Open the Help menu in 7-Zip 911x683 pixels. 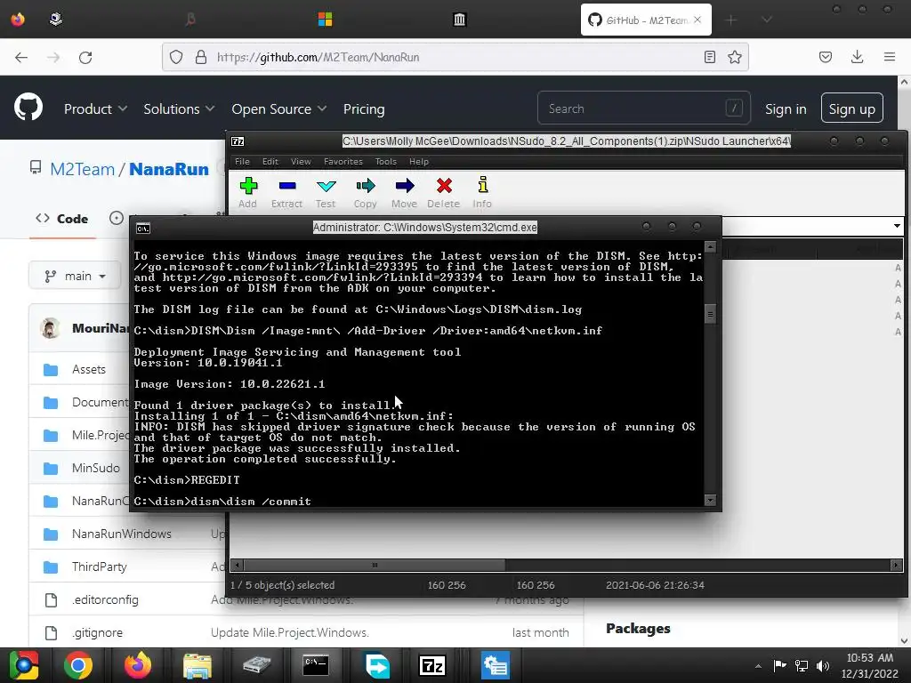(419, 162)
